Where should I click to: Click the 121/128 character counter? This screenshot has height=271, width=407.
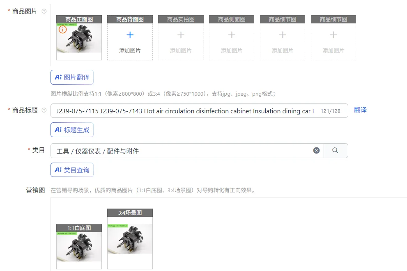point(331,111)
